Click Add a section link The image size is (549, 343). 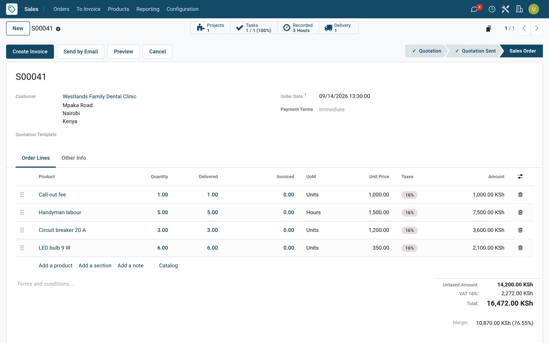point(95,265)
